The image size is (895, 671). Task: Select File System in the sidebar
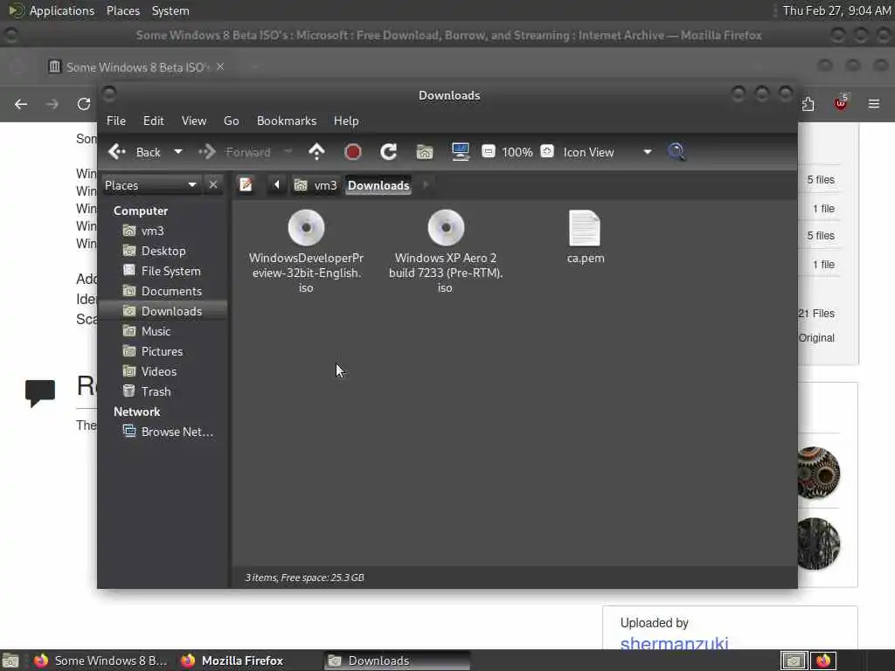coord(162,271)
